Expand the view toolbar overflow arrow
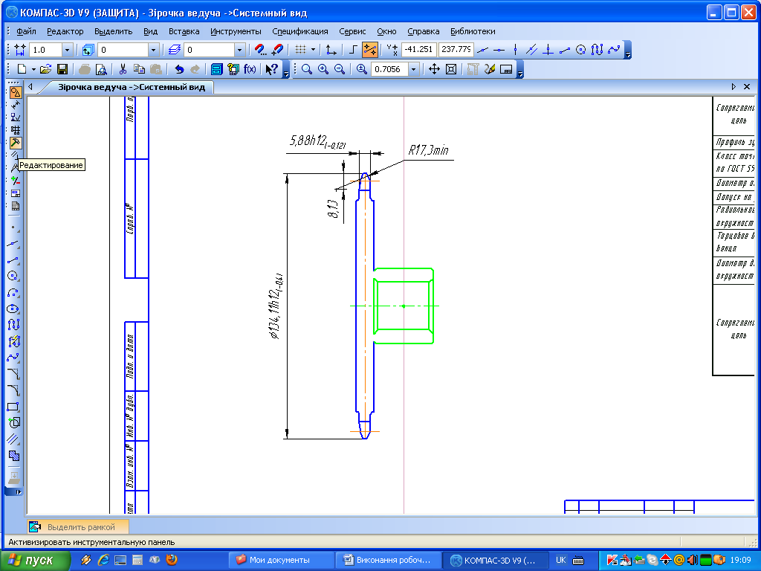This screenshot has width=761, height=571. click(x=520, y=69)
